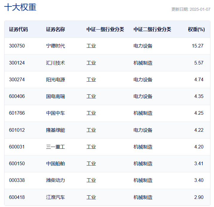Image resolution: width=214 pixels, height=207 pixels.
Task: Click 工业 in the 中国中车 row
Action: [91, 113]
